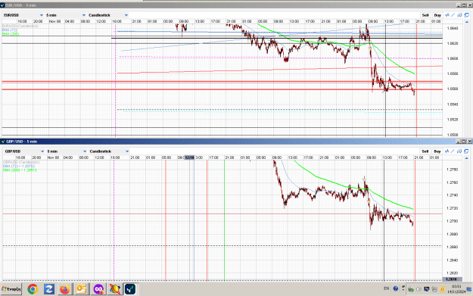Open 5 min timeframe dropdown in EUR/USD chart

coord(66,15)
